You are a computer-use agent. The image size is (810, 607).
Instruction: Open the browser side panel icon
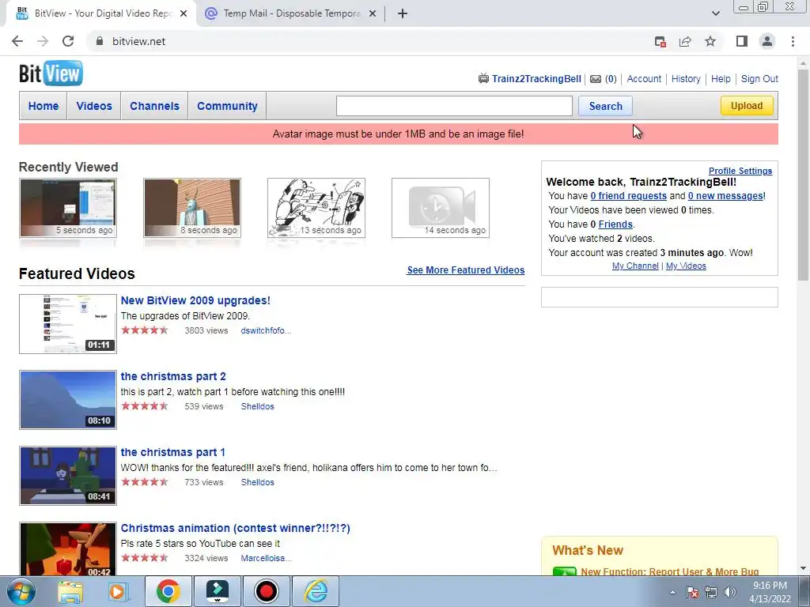tap(742, 41)
